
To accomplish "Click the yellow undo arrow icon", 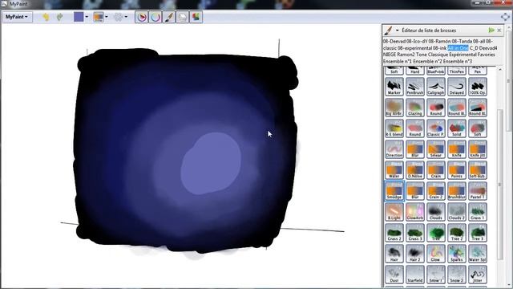I will 46,17.
